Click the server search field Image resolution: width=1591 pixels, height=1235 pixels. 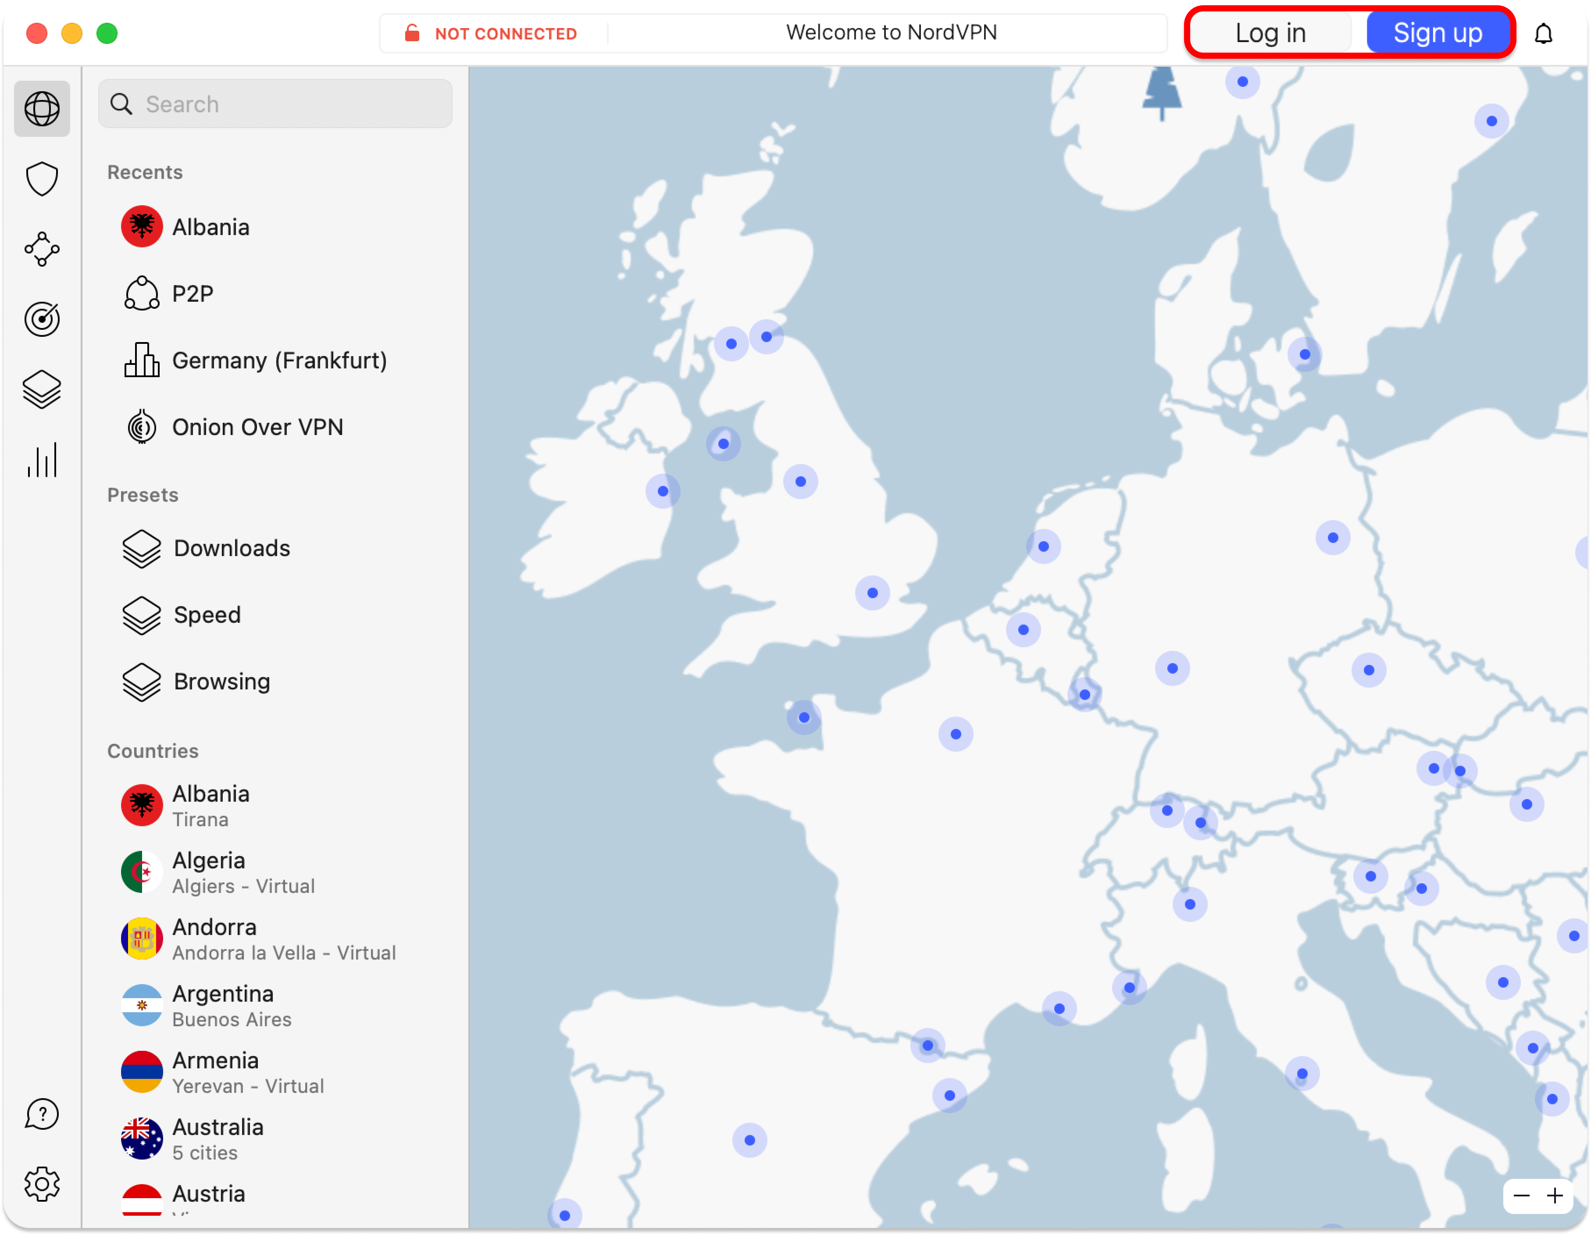pos(275,104)
